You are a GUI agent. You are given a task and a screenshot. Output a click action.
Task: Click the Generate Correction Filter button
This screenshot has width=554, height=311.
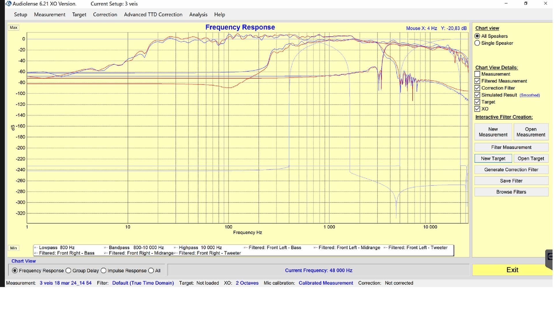[x=511, y=170]
